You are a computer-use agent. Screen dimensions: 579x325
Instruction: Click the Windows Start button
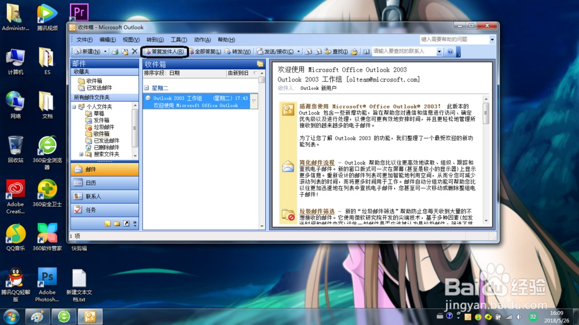pos(11,316)
